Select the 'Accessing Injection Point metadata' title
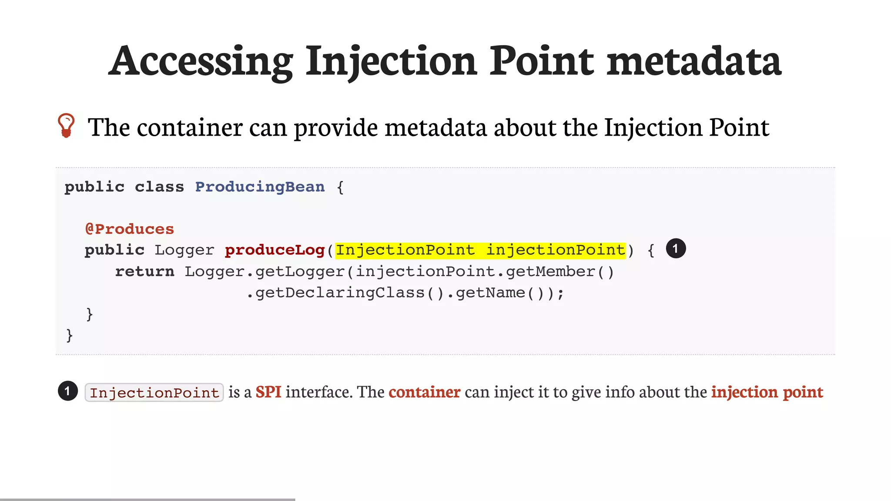This screenshot has height=501, width=891. (x=445, y=61)
